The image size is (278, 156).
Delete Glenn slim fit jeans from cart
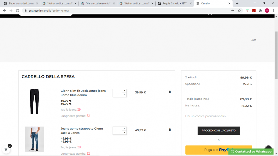170,92
